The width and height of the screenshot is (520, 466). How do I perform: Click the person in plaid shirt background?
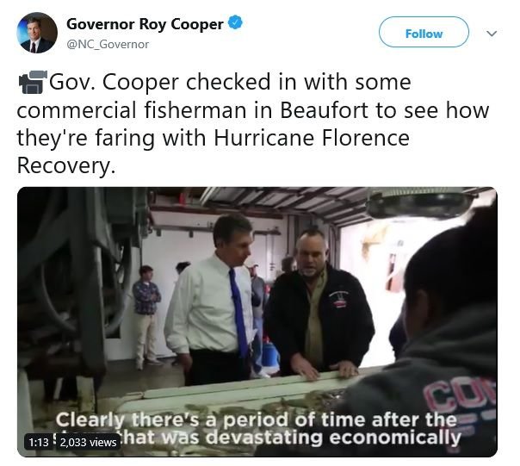pos(145,317)
